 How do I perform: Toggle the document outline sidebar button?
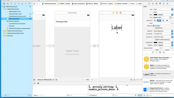click(35, 80)
